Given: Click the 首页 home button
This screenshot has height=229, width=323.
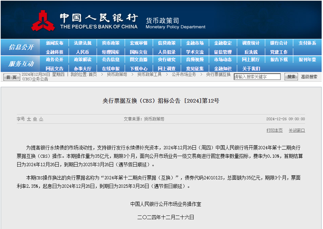Looking at the screenshot, I should pos(12,77).
